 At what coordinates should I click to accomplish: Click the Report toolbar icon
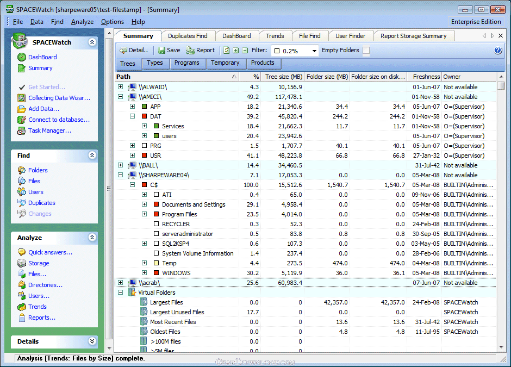point(190,51)
